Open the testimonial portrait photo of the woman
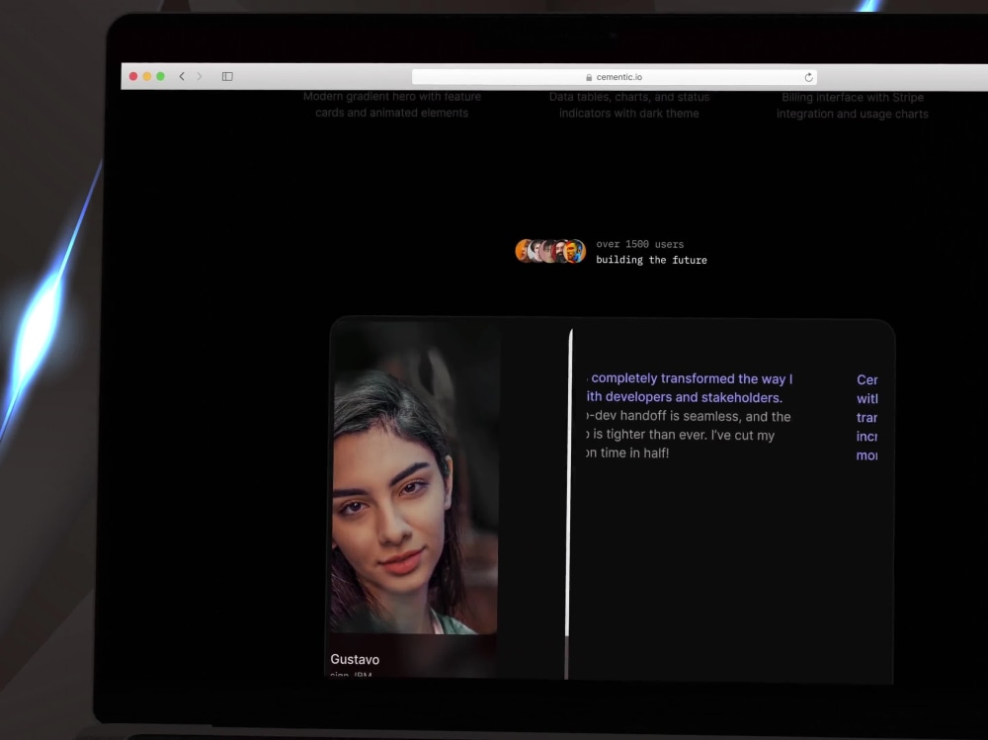This screenshot has height=740, width=988. (x=415, y=478)
